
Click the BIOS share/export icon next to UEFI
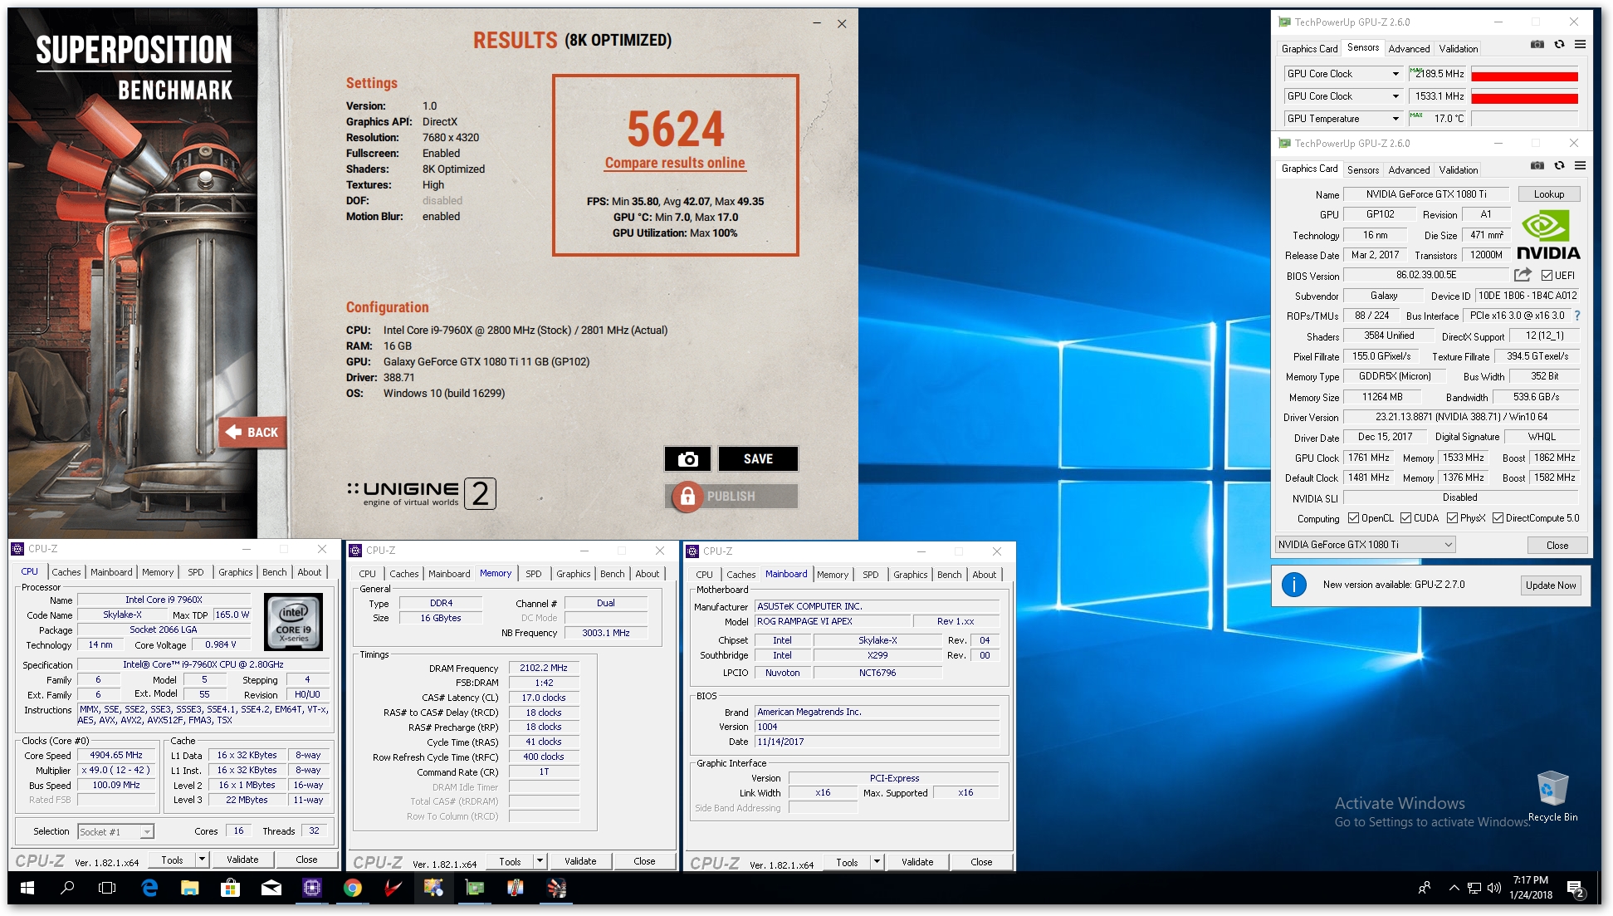point(1523,275)
